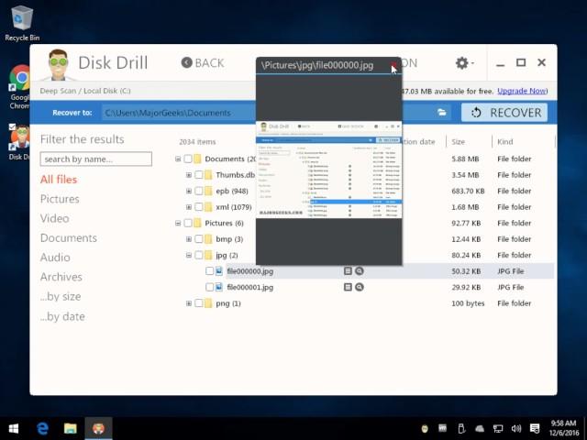Open the Disk Drill desktop shortcut
Image resolution: width=587 pixels, height=440 pixels.
coord(18,142)
